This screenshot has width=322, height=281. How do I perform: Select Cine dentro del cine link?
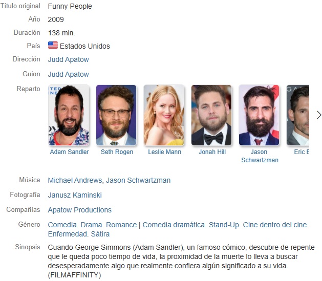point(275,225)
